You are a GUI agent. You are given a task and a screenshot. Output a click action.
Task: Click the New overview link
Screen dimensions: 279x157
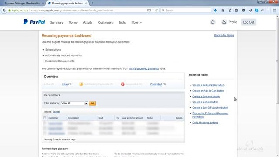click(x=65, y=84)
